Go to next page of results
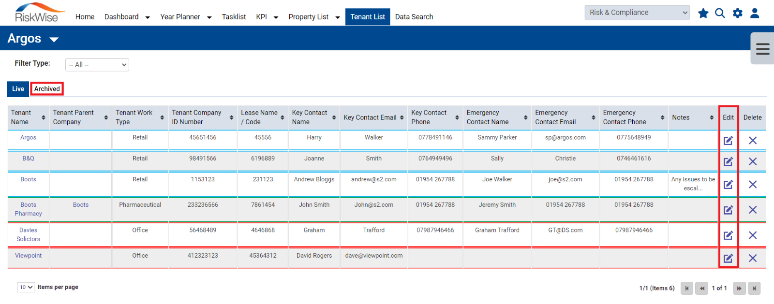774x304 pixels. [739, 288]
